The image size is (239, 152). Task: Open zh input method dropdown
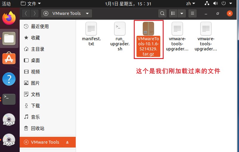tap(190, 4)
